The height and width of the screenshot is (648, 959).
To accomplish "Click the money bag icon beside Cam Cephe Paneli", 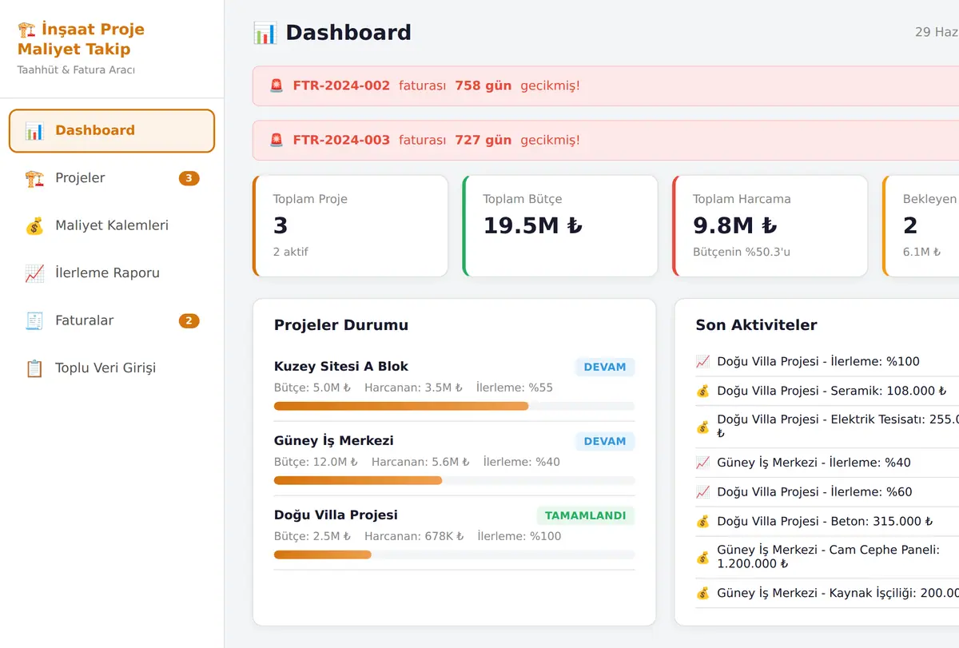I will pos(703,557).
